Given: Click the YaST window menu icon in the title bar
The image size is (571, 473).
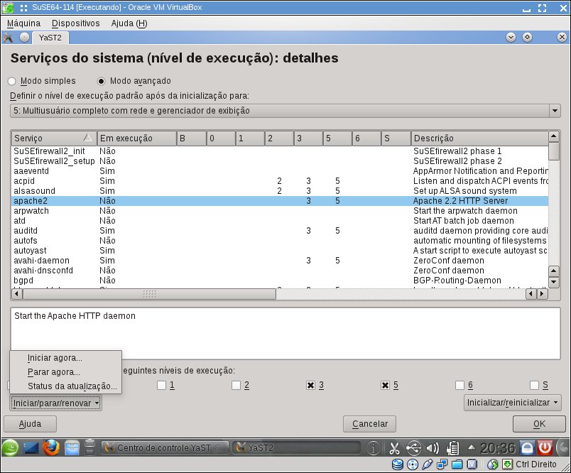Looking at the screenshot, I should tap(8, 38).
